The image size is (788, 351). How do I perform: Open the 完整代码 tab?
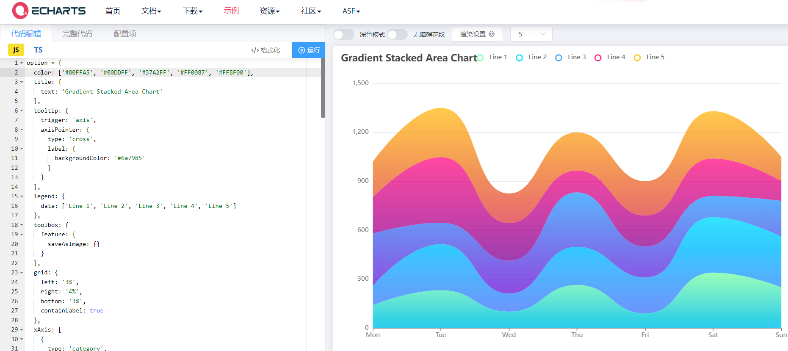tap(77, 33)
